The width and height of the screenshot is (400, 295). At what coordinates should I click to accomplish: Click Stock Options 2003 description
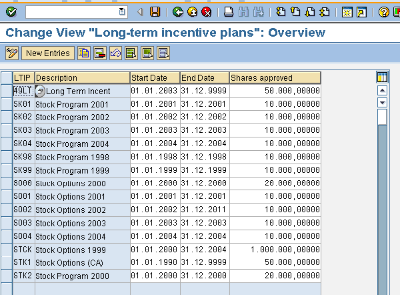[83, 223]
